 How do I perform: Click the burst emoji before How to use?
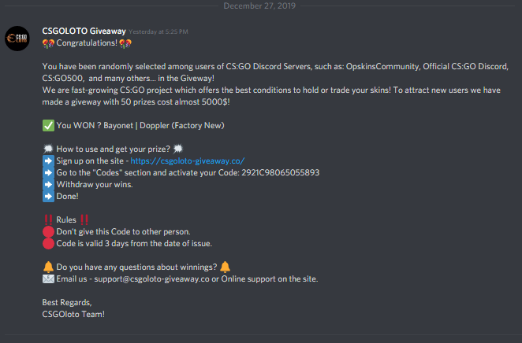pos(48,149)
